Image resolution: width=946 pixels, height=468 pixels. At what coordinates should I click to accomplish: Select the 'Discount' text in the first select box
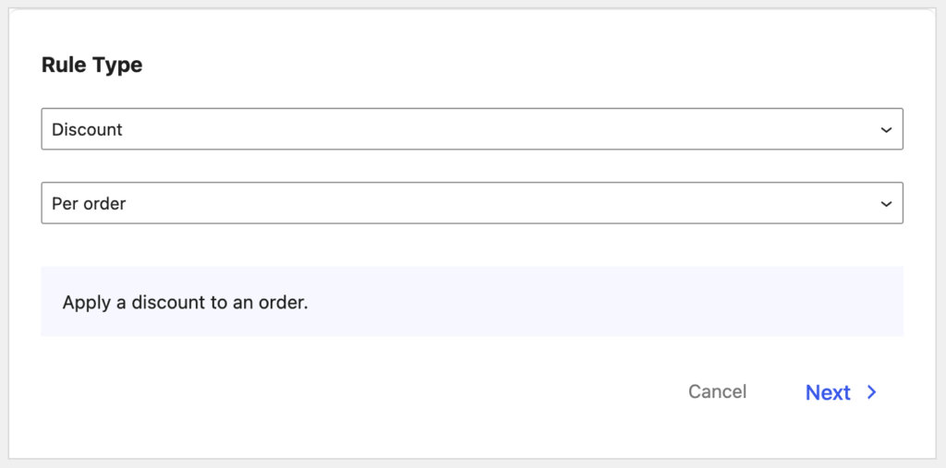pyautogui.click(x=87, y=130)
